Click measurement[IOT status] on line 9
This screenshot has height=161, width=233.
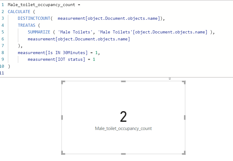click(57, 59)
